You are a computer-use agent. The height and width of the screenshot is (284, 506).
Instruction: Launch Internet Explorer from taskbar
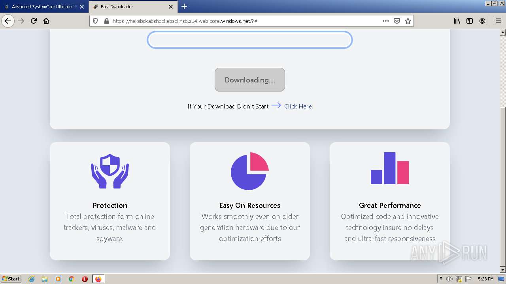coord(32,279)
